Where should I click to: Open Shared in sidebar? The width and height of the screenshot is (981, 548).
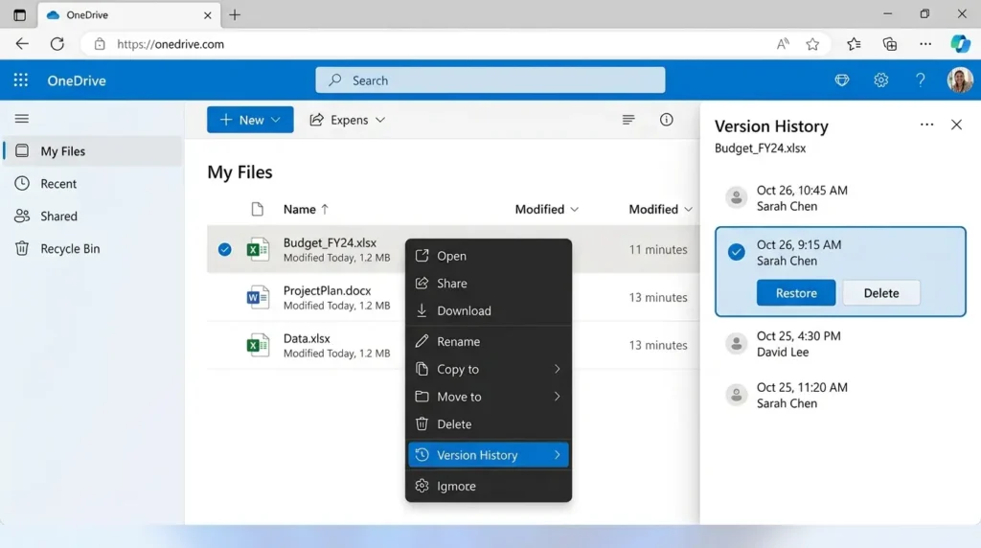click(x=93, y=217)
